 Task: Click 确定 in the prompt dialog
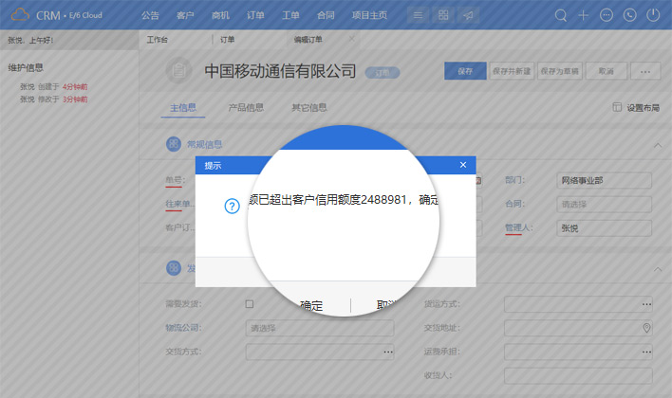point(311,305)
